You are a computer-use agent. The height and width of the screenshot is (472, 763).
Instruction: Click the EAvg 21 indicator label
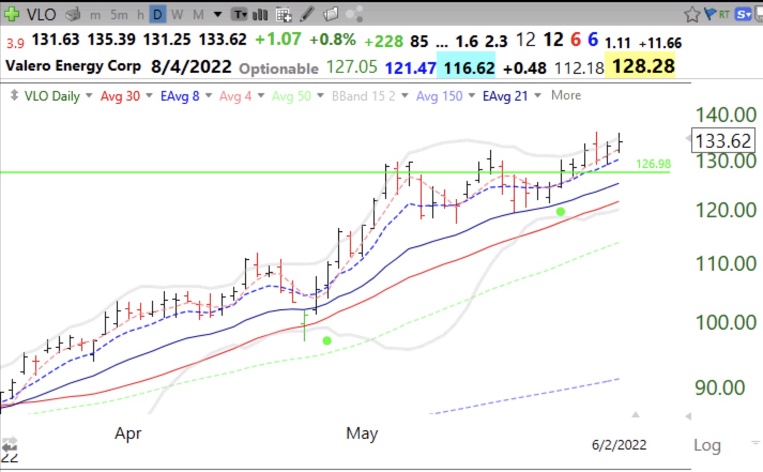tap(505, 96)
